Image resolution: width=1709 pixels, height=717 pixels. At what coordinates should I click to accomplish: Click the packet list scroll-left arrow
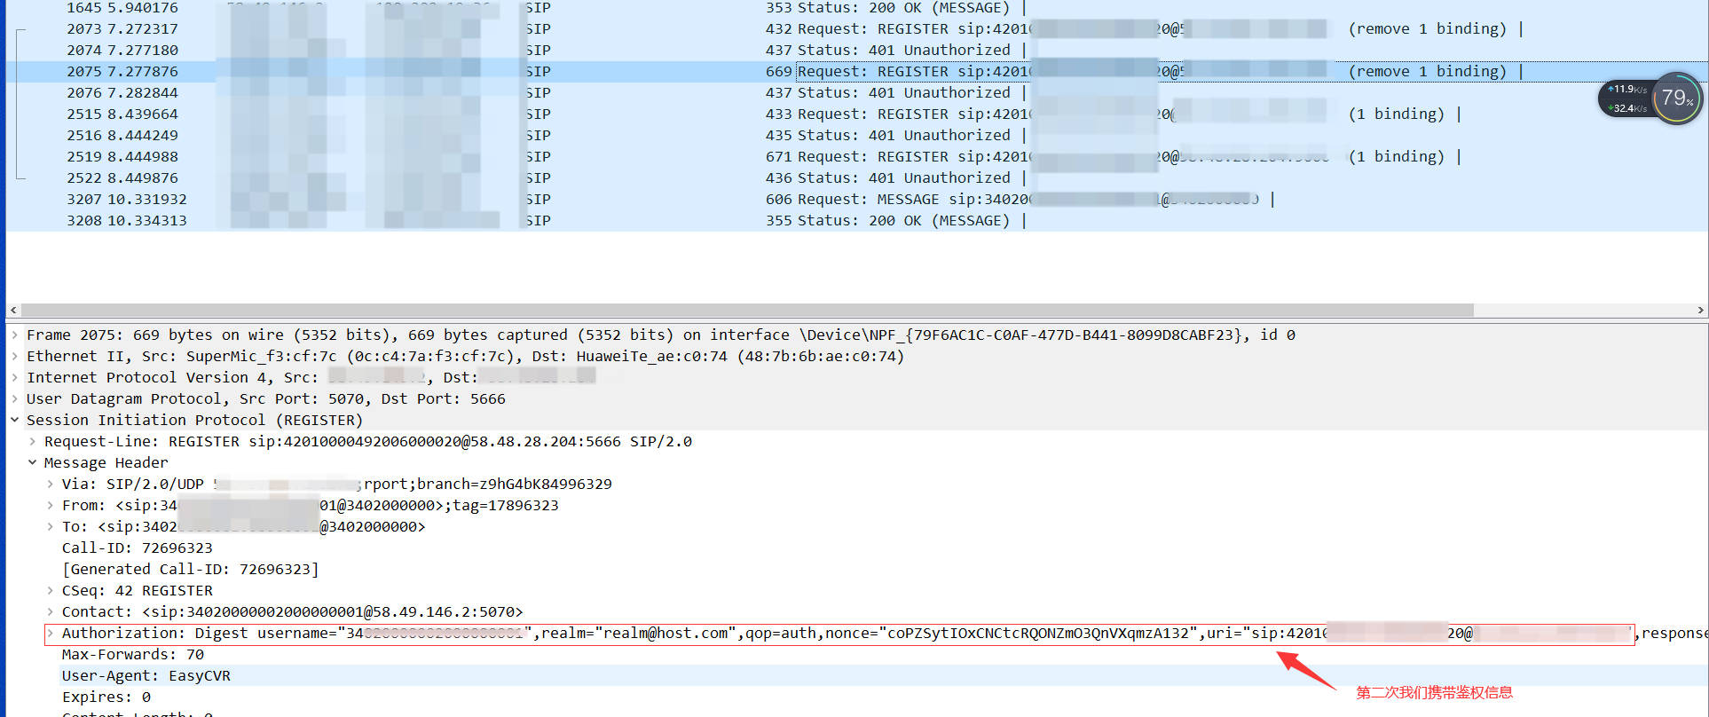(13, 311)
